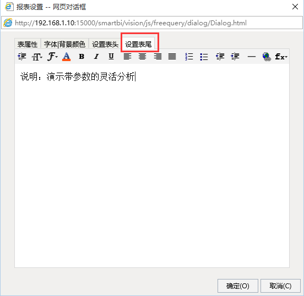Image resolution: width=304 pixels, height=296 pixels.
Task: Insert a hyperlink with the globe icon
Action: pyautogui.click(x=267, y=57)
